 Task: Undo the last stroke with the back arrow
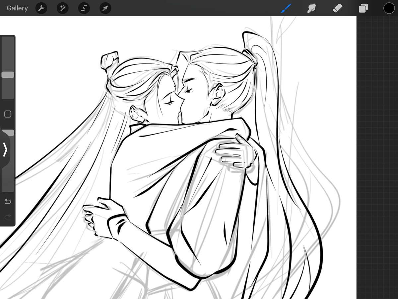coord(7,201)
